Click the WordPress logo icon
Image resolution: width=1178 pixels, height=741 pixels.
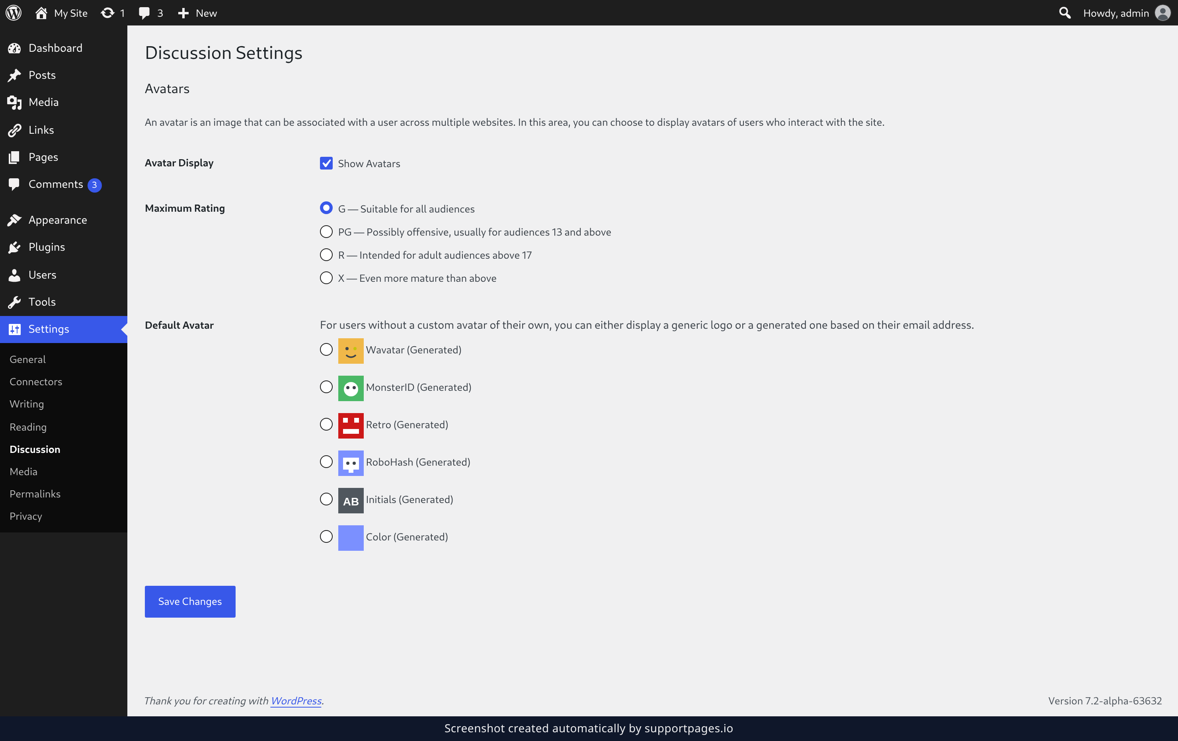[14, 13]
